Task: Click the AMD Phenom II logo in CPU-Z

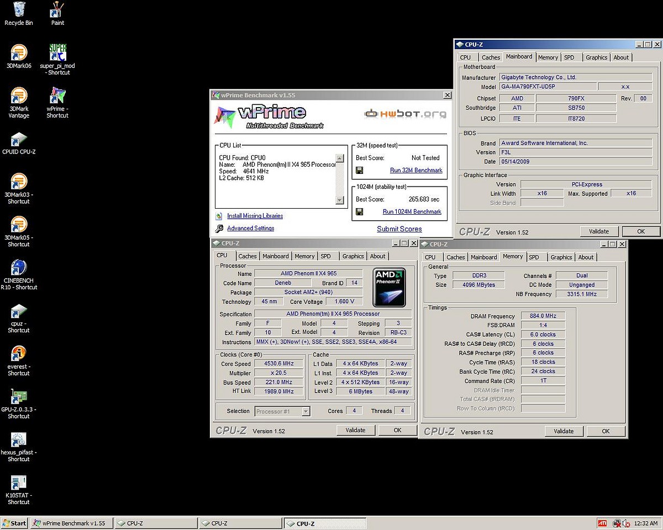Action: (390, 287)
